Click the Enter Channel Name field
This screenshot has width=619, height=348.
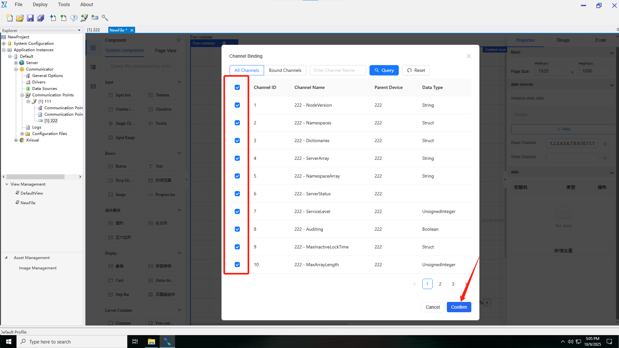(338, 70)
